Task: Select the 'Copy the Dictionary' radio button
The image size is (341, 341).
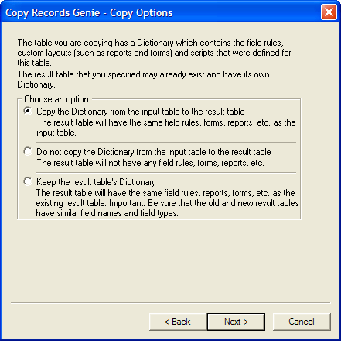Action: tap(28, 111)
